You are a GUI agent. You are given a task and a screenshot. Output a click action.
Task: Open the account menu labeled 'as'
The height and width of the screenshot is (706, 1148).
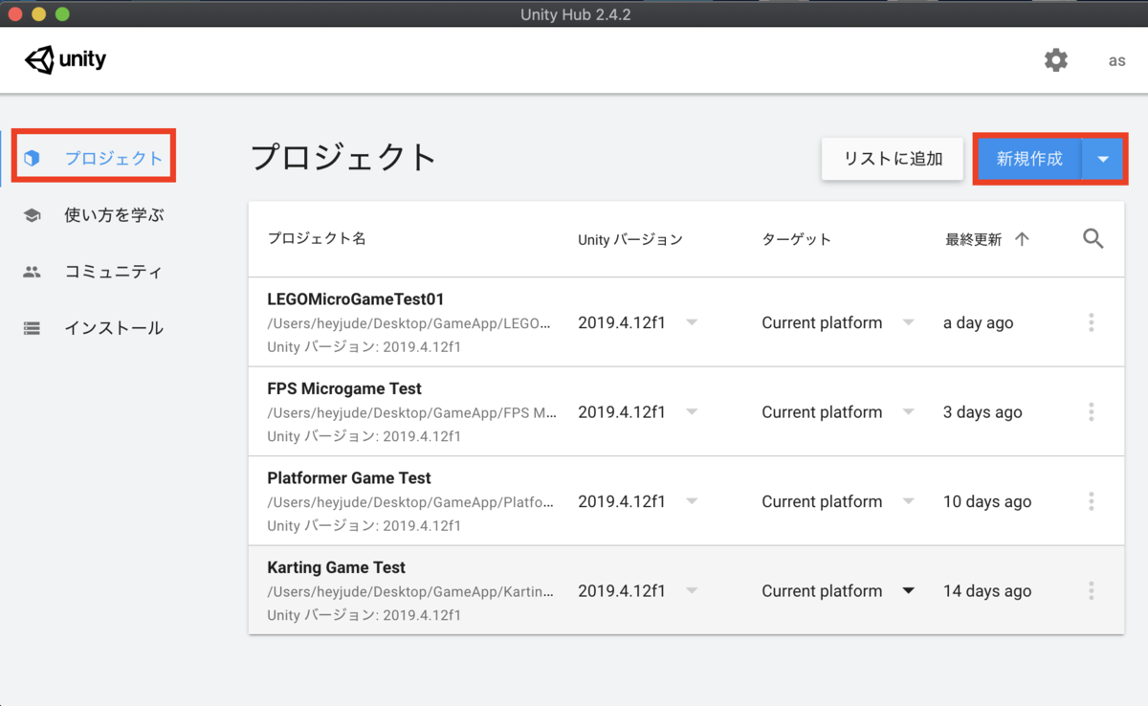1116,60
